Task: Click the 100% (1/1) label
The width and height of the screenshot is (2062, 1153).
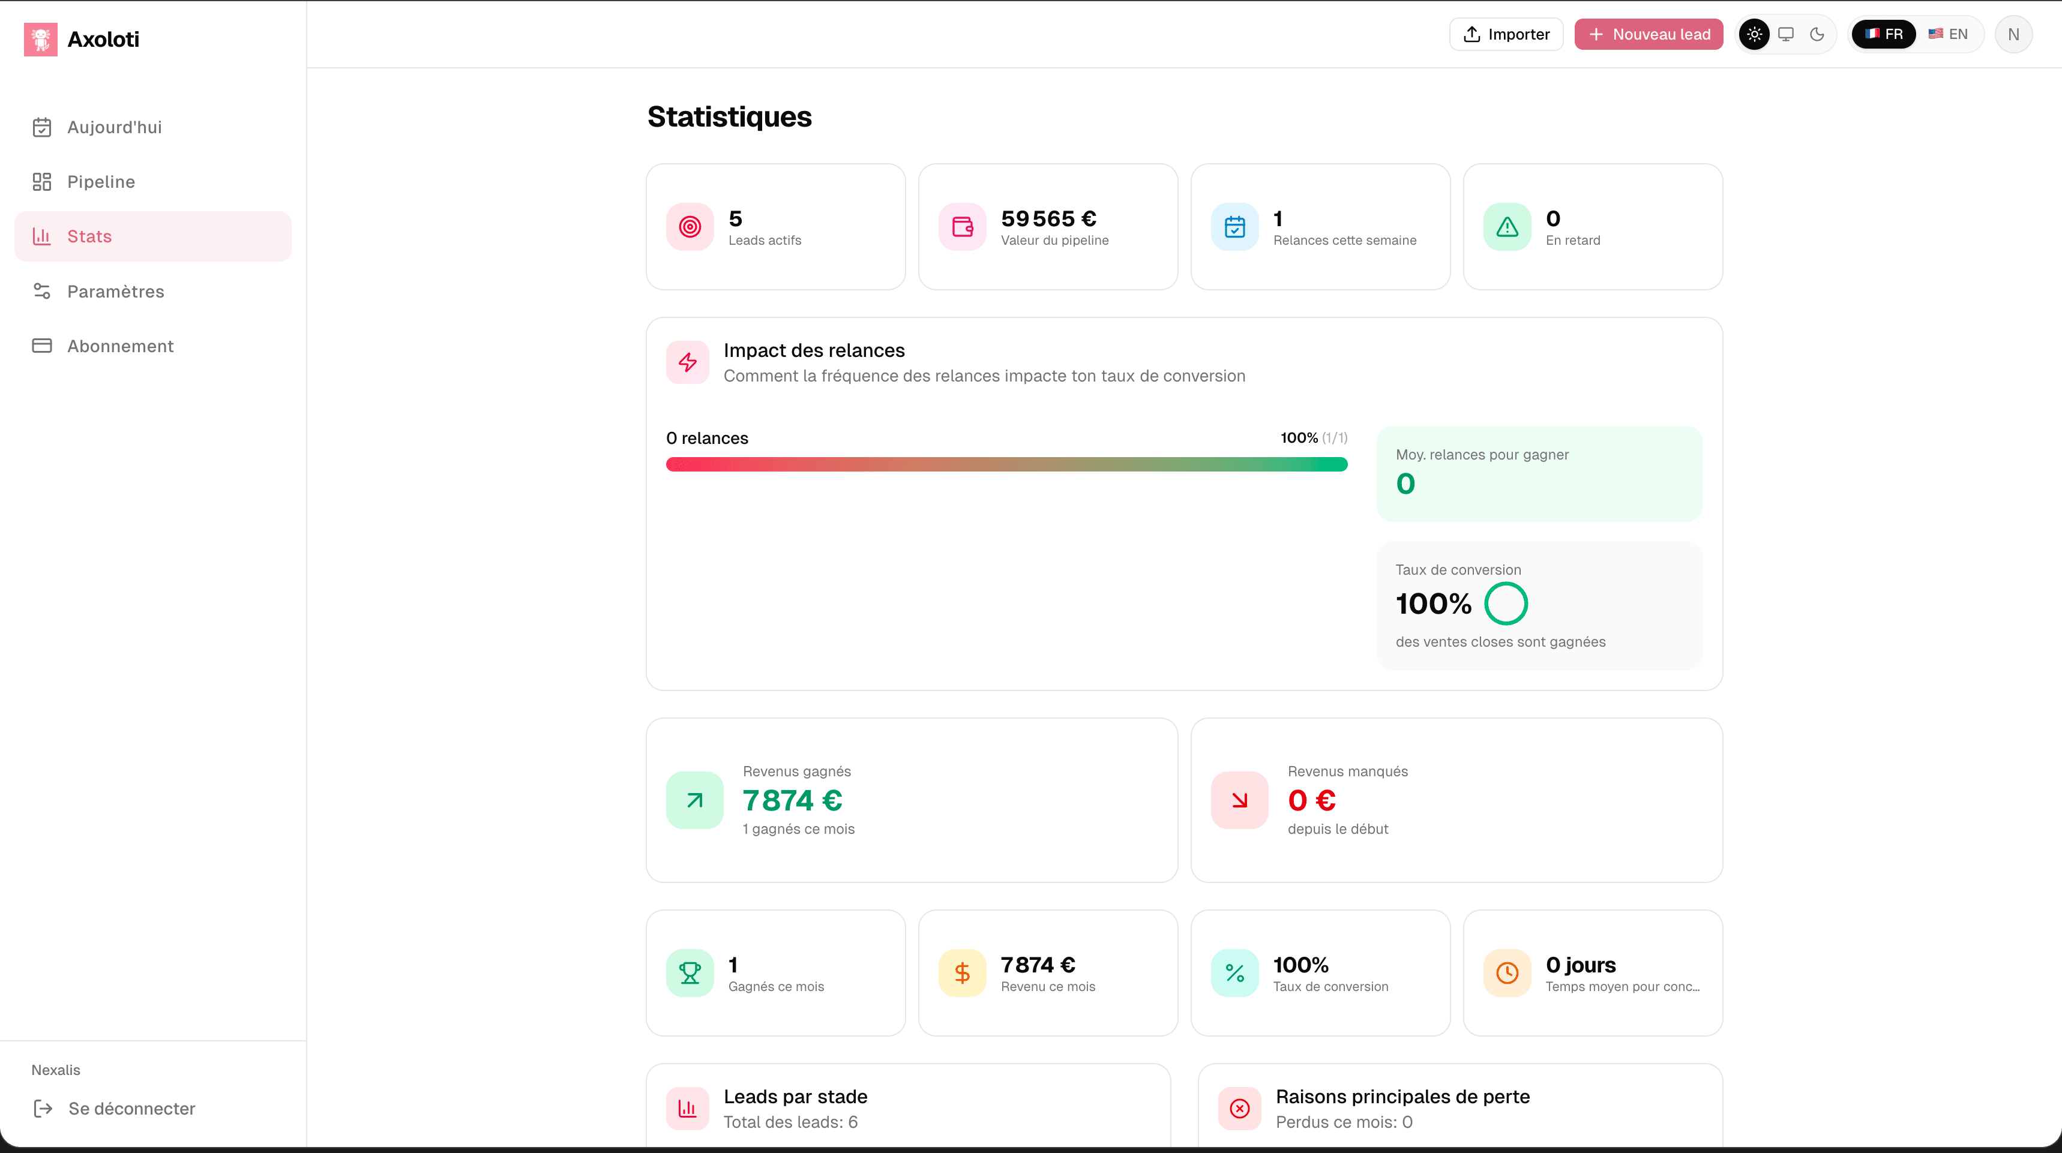Action: (x=1313, y=438)
